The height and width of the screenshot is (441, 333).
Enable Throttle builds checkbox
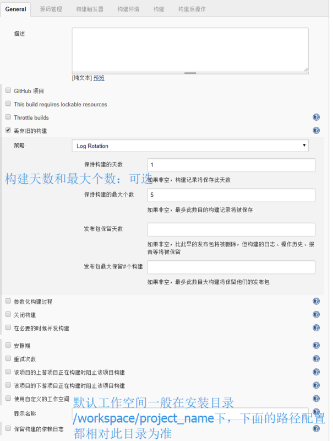8,117
